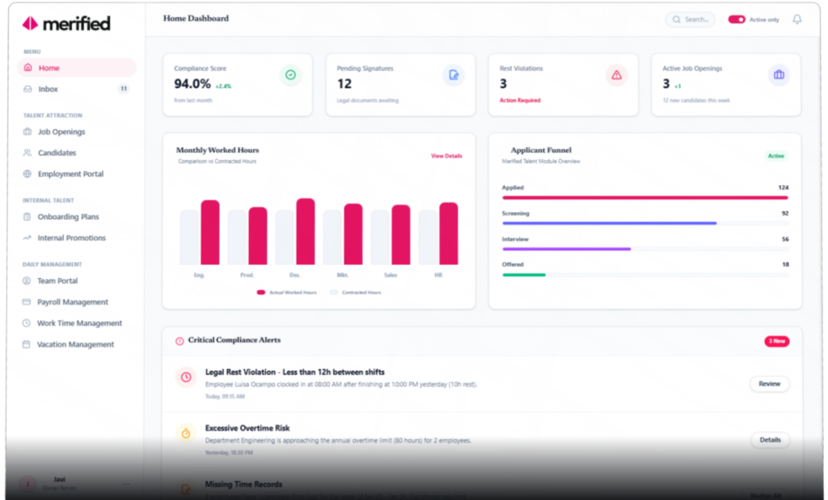
Task: Click the Rest Violations warning triangle icon
Action: pyautogui.click(x=616, y=75)
